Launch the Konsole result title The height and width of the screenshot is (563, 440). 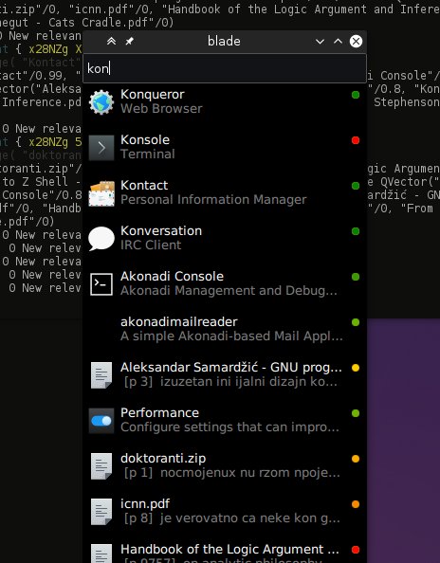[x=145, y=140]
